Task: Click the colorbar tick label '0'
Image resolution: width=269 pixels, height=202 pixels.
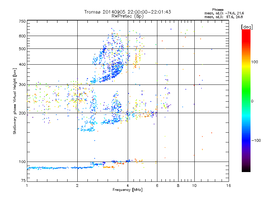Action: tap(252, 101)
